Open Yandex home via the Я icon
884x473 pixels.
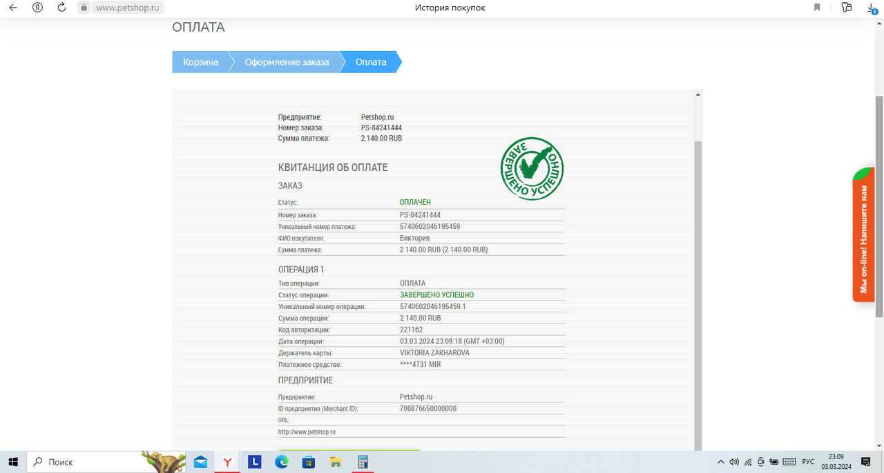point(39,8)
